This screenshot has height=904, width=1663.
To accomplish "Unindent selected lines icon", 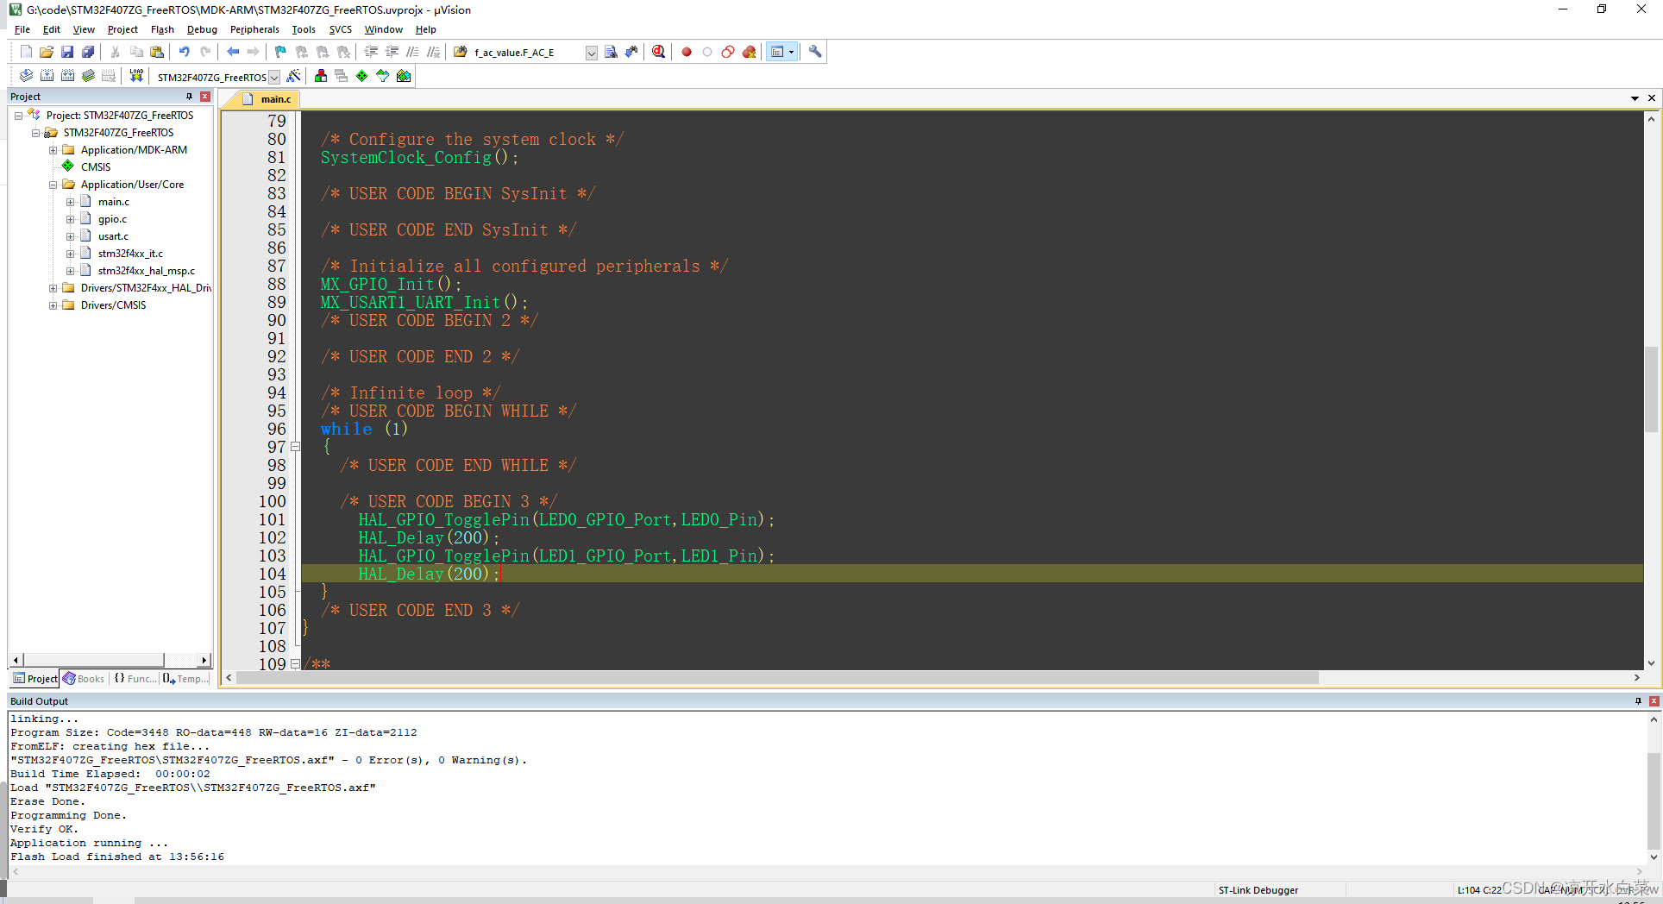I will [392, 52].
